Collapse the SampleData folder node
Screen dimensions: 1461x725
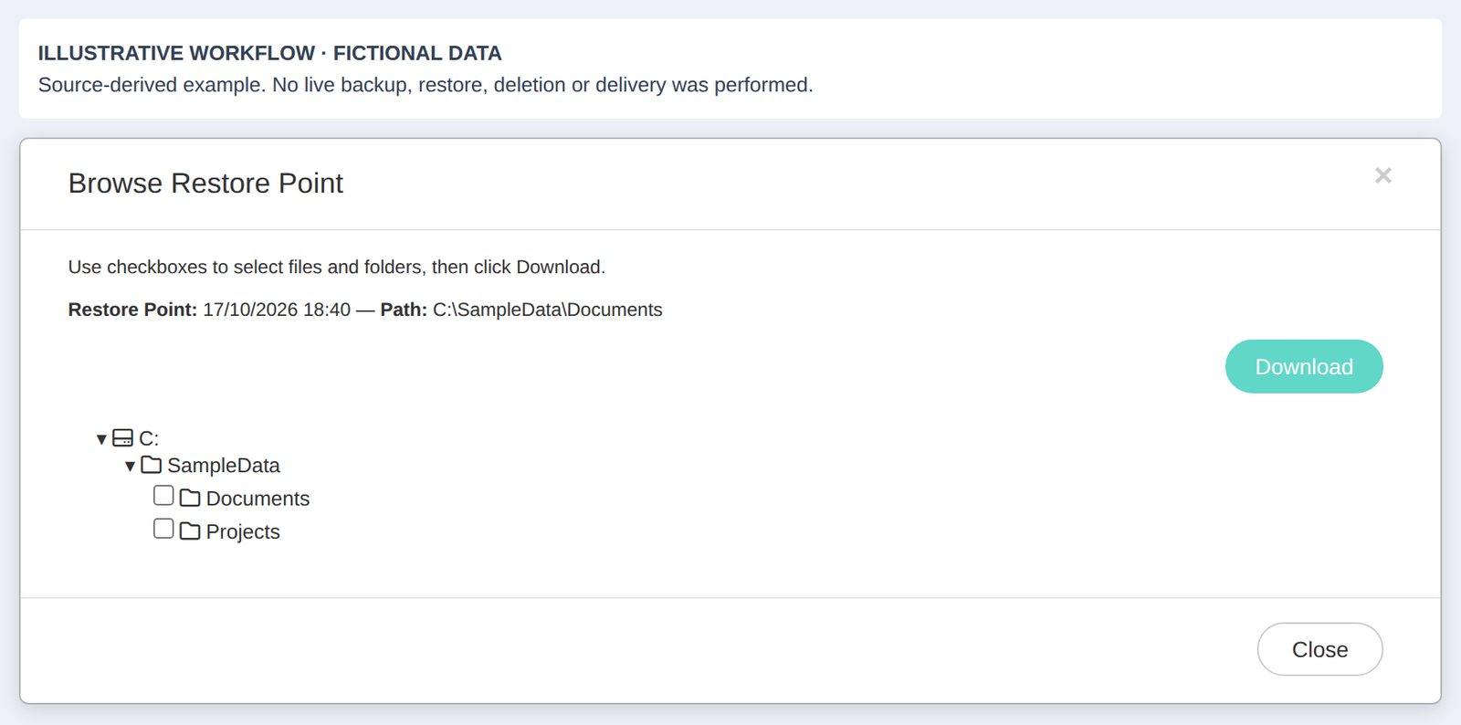coord(130,467)
